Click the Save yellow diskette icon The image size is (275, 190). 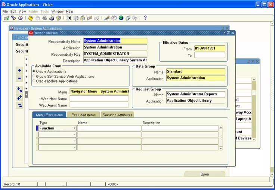click(31, 18)
